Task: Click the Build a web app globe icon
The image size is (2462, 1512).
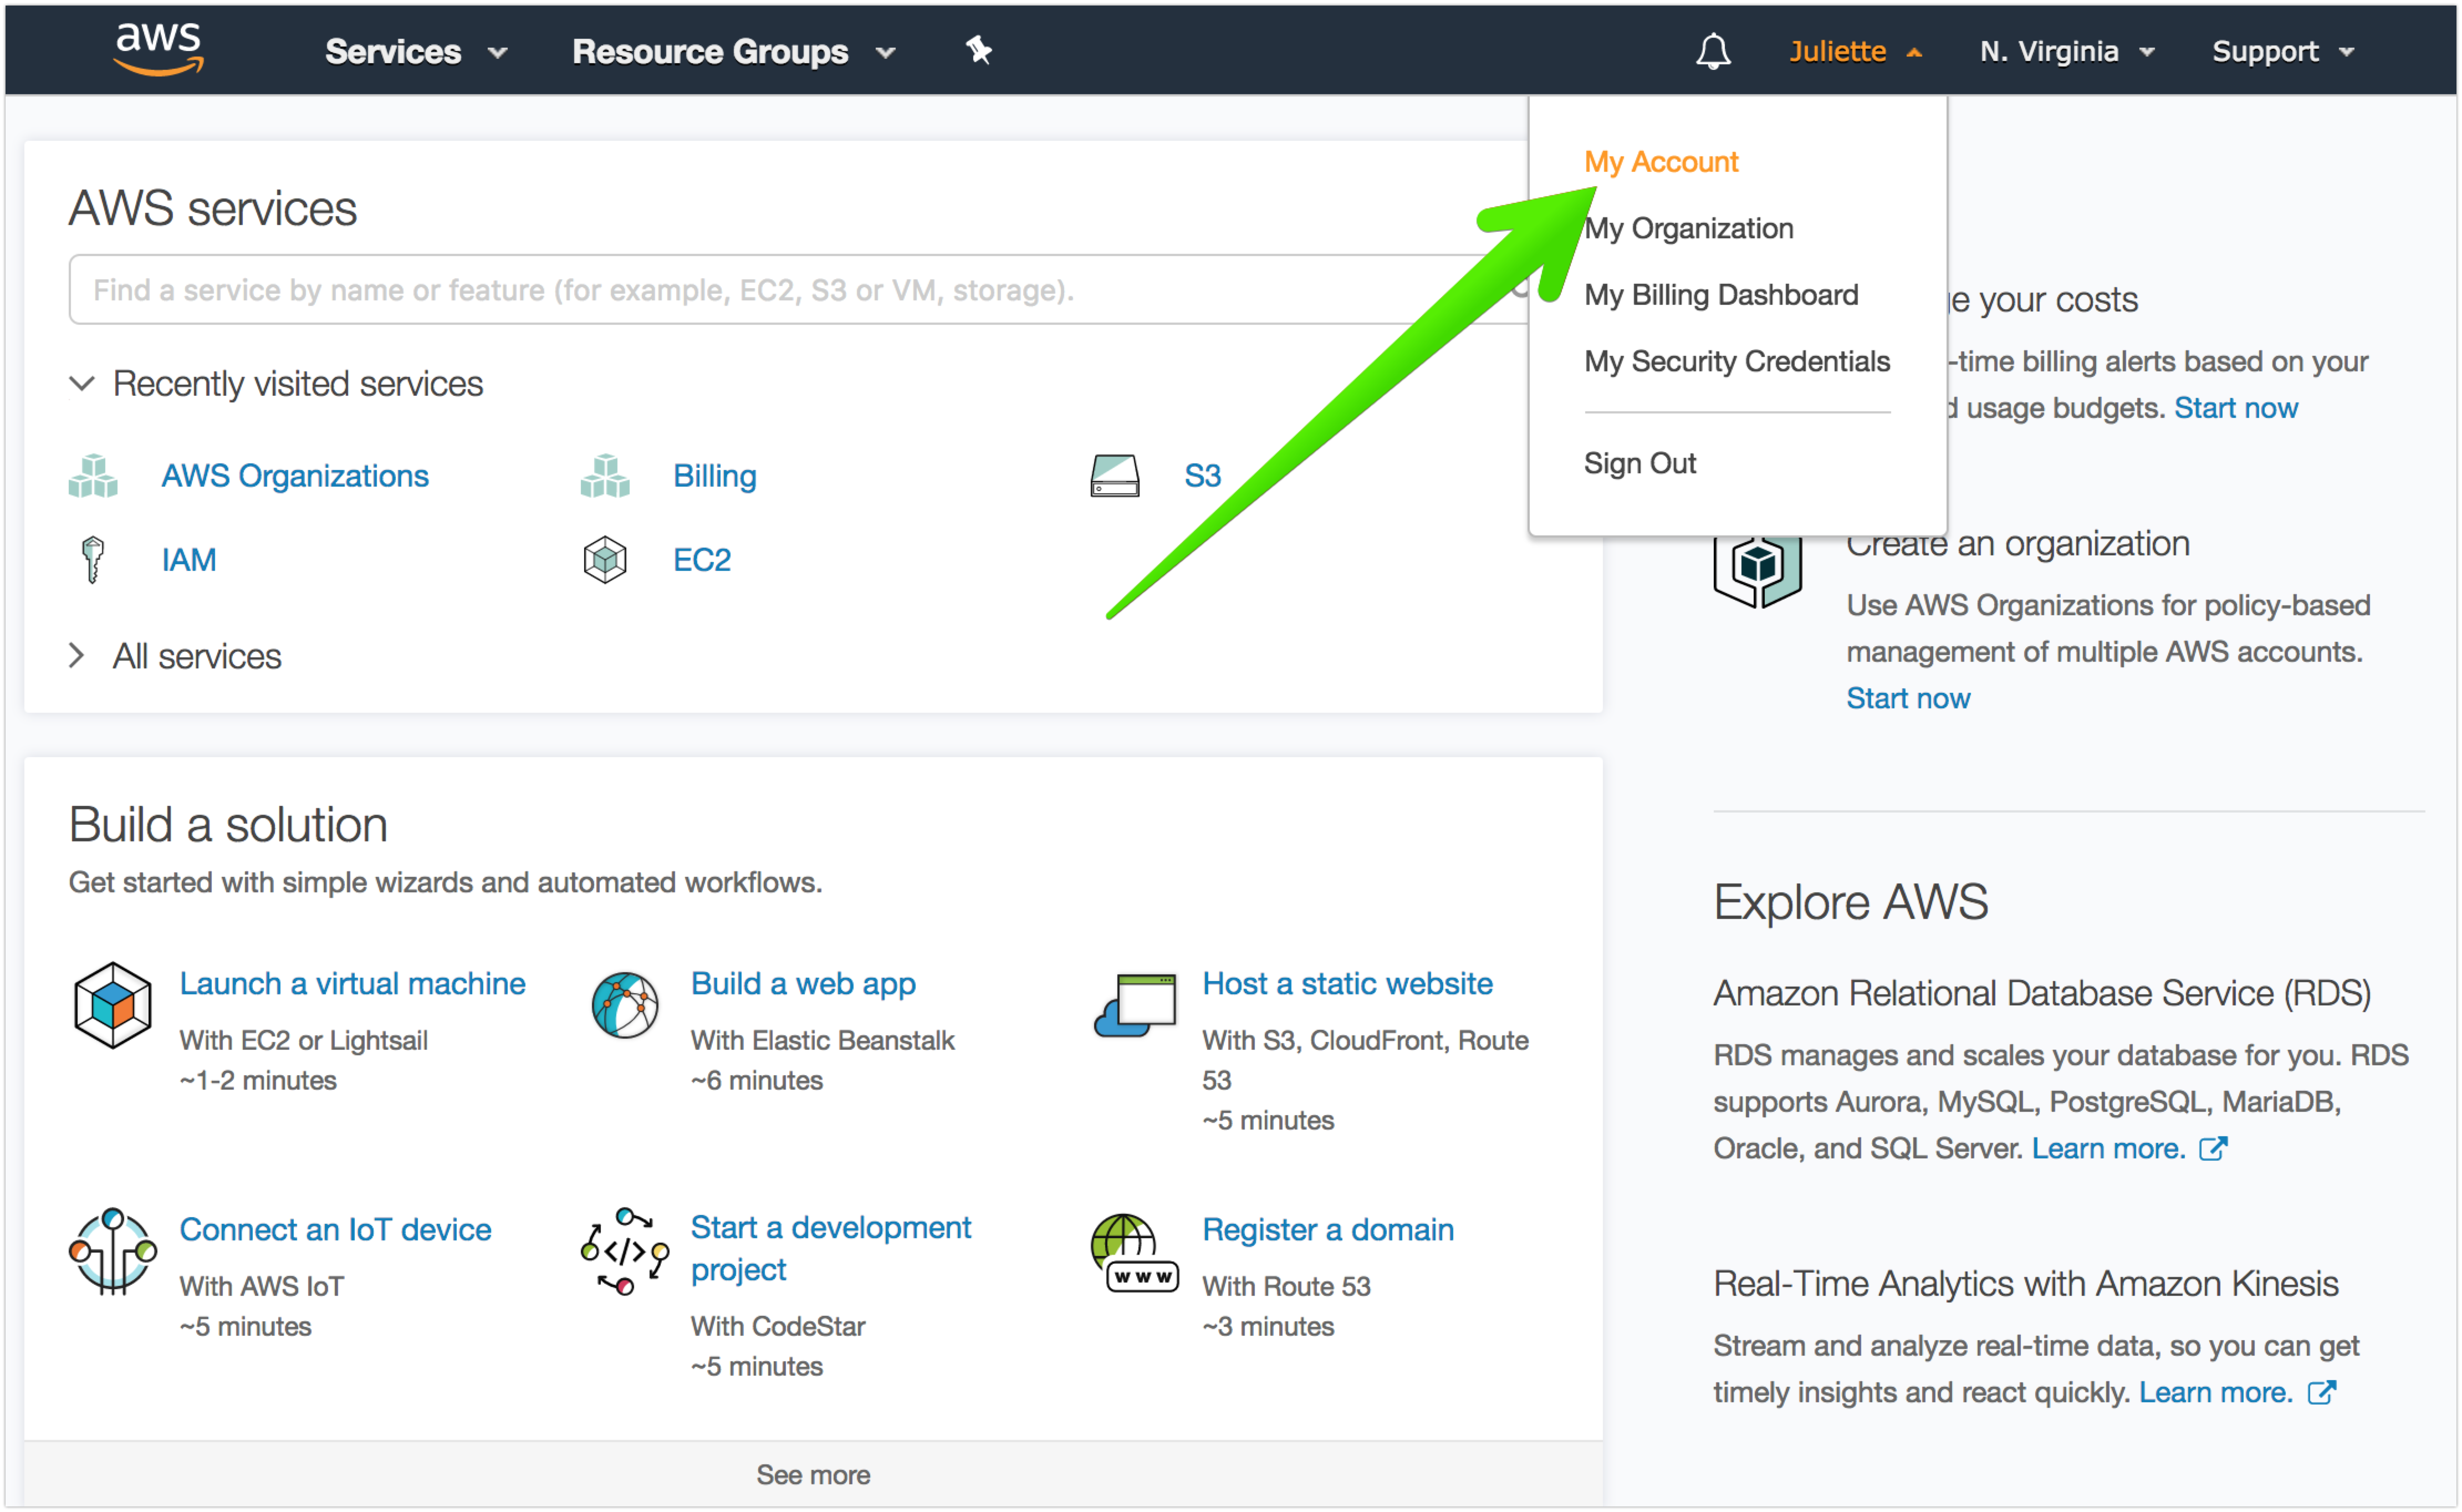Action: click(x=625, y=1005)
